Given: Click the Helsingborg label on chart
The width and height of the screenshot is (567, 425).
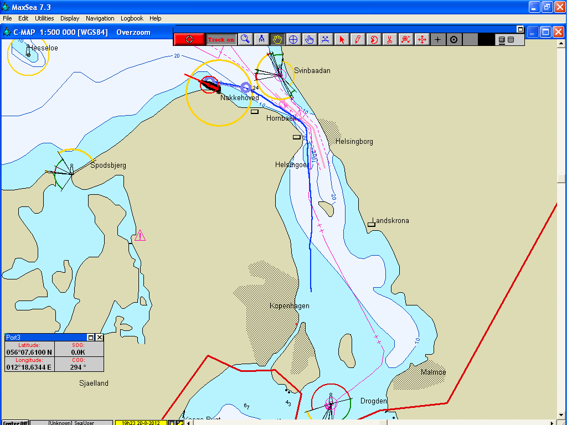Looking at the screenshot, I should [354, 141].
